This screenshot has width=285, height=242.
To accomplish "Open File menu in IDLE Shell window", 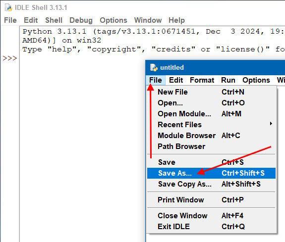I will pos(10,20).
